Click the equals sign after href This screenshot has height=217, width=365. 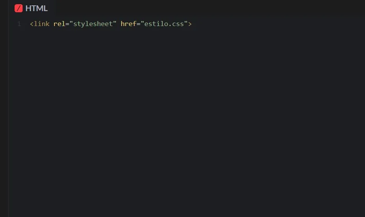click(x=138, y=24)
